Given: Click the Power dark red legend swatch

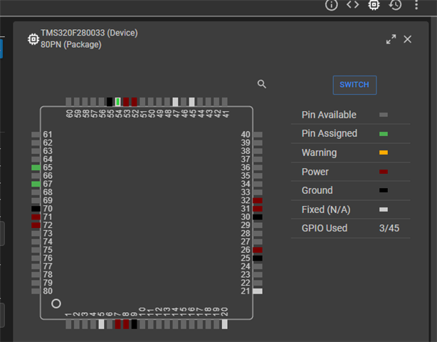Looking at the screenshot, I should [x=384, y=172].
